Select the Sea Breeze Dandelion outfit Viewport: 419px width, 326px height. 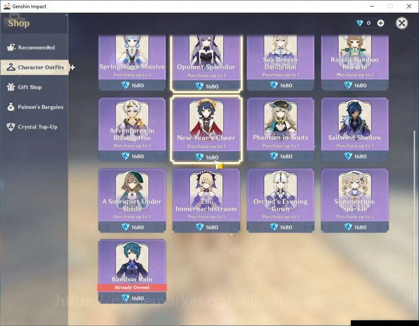pyautogui.click(x=280, y=63)
